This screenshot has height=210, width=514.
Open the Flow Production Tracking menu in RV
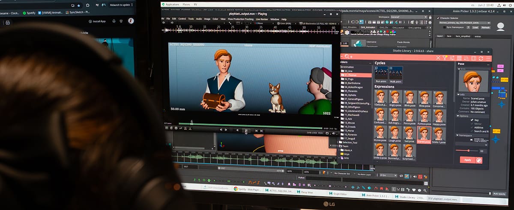[x=241, y=19]
